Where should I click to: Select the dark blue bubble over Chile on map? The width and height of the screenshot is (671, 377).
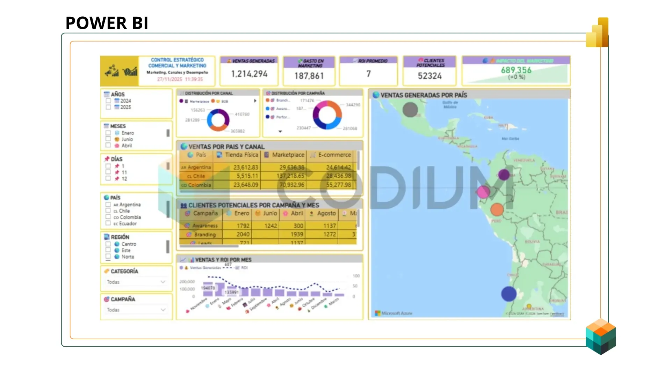pos(509,294)
